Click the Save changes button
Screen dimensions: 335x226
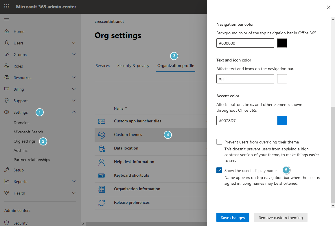(x=233, y=217)
